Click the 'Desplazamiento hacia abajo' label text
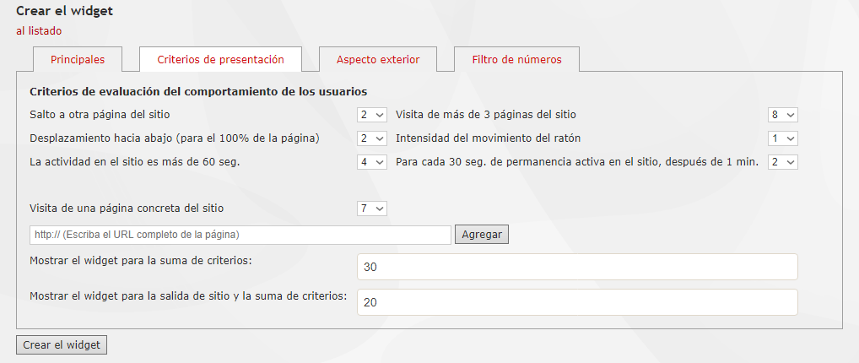 (175, 138)
